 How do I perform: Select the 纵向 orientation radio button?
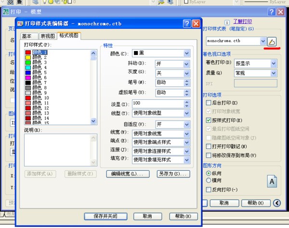tap(209, 173)
